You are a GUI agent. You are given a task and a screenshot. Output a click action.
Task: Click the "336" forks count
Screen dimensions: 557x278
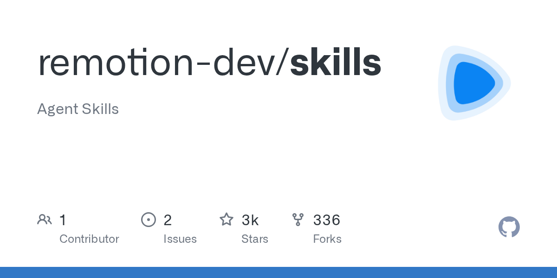tap(327, 220)
